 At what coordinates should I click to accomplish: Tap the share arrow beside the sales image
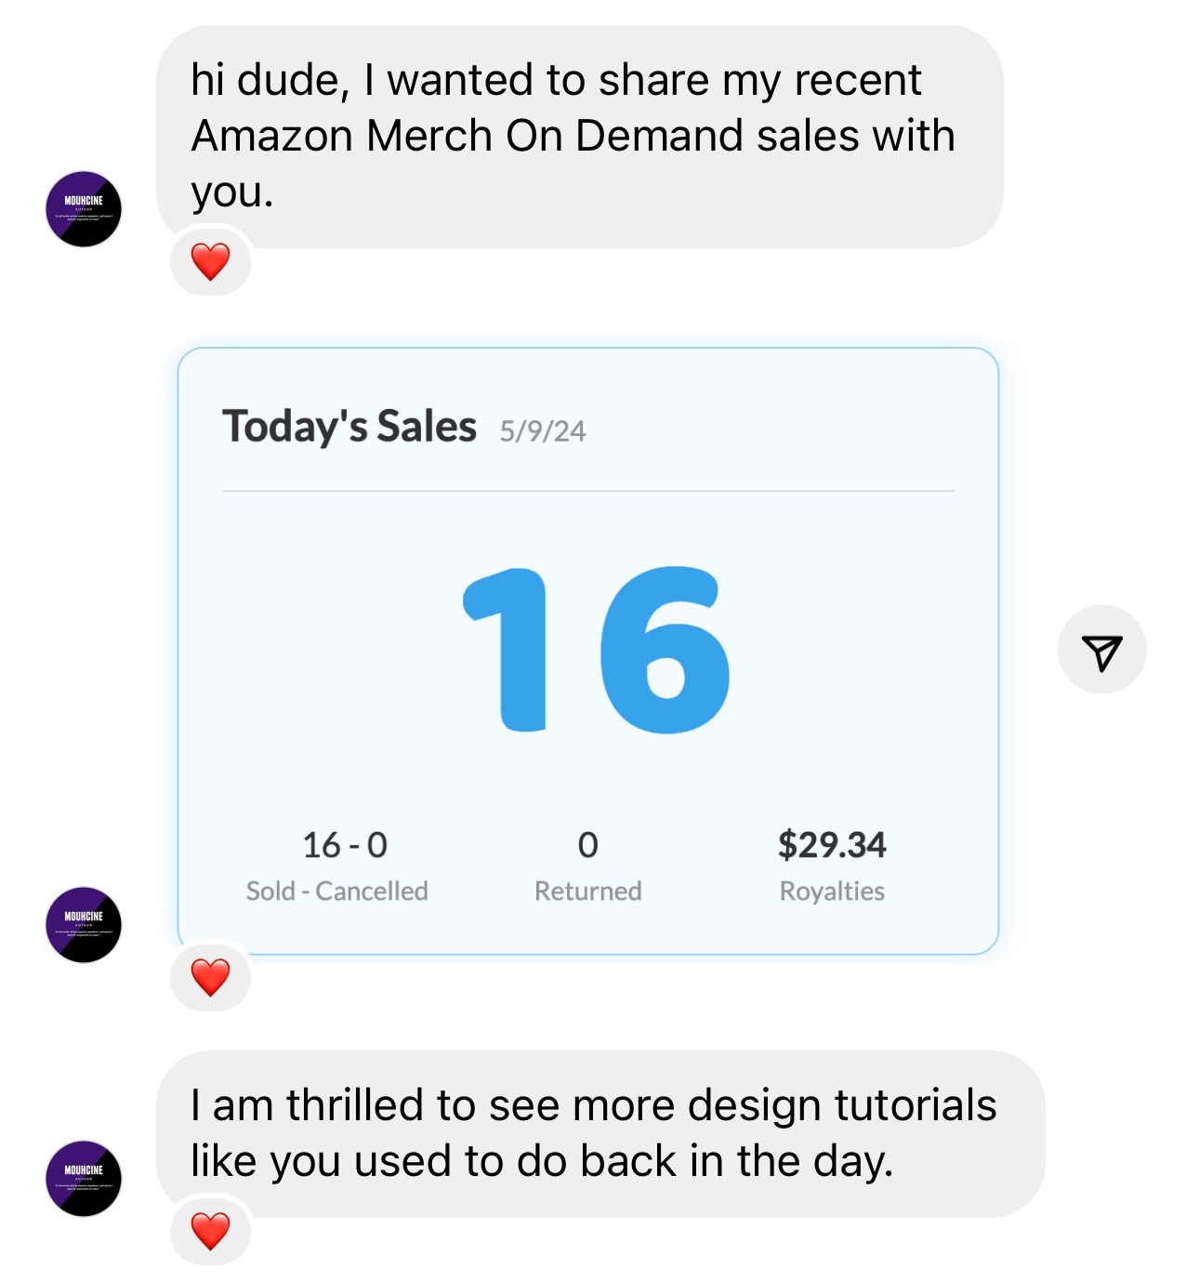(x=1101, y=650)
